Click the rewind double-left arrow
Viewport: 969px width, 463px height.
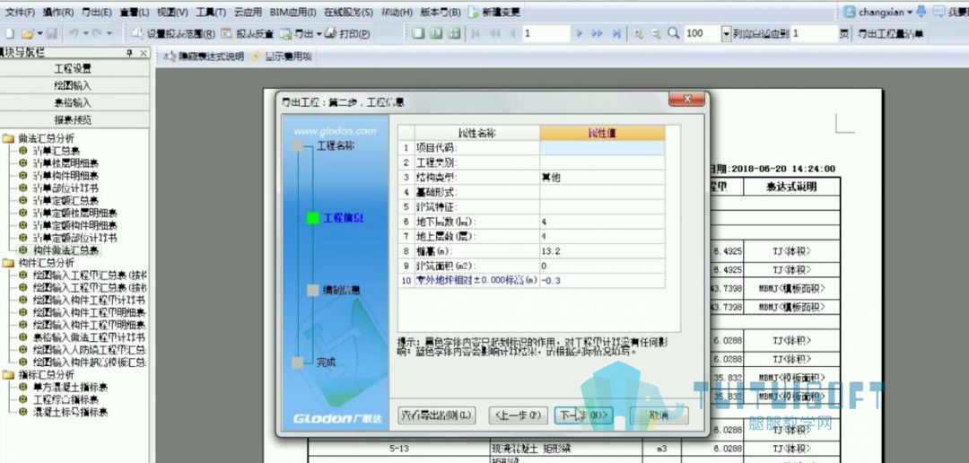coord(494,33)
